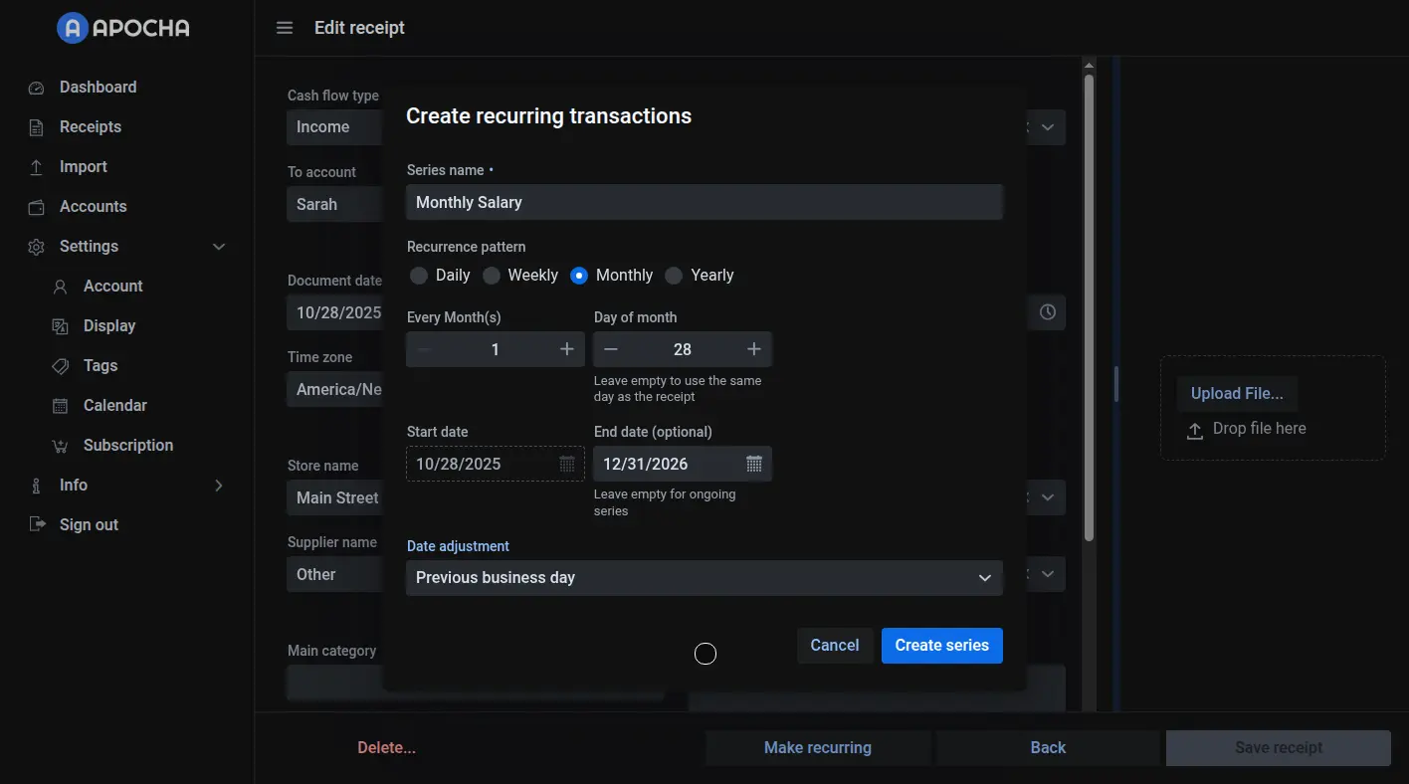
Task: Go to Receipts in the sidebar
Action: point(90,127)
